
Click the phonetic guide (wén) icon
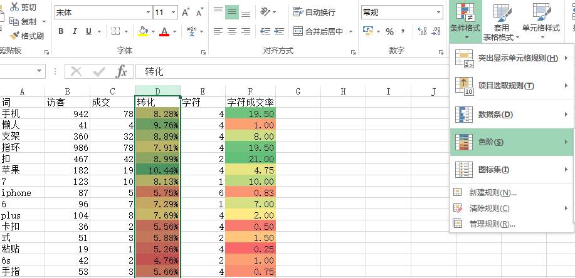point(191,31)
